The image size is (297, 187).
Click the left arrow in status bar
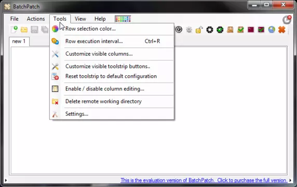[6, 180]
